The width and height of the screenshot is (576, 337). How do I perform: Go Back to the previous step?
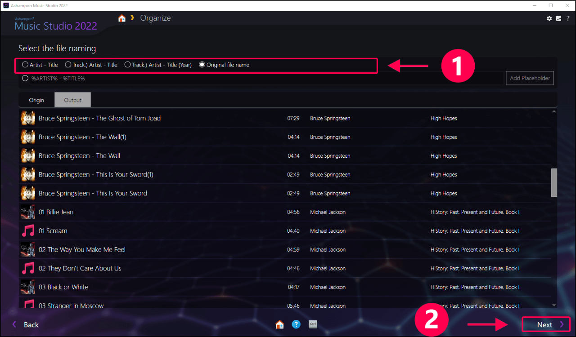[x=25, y=324]
